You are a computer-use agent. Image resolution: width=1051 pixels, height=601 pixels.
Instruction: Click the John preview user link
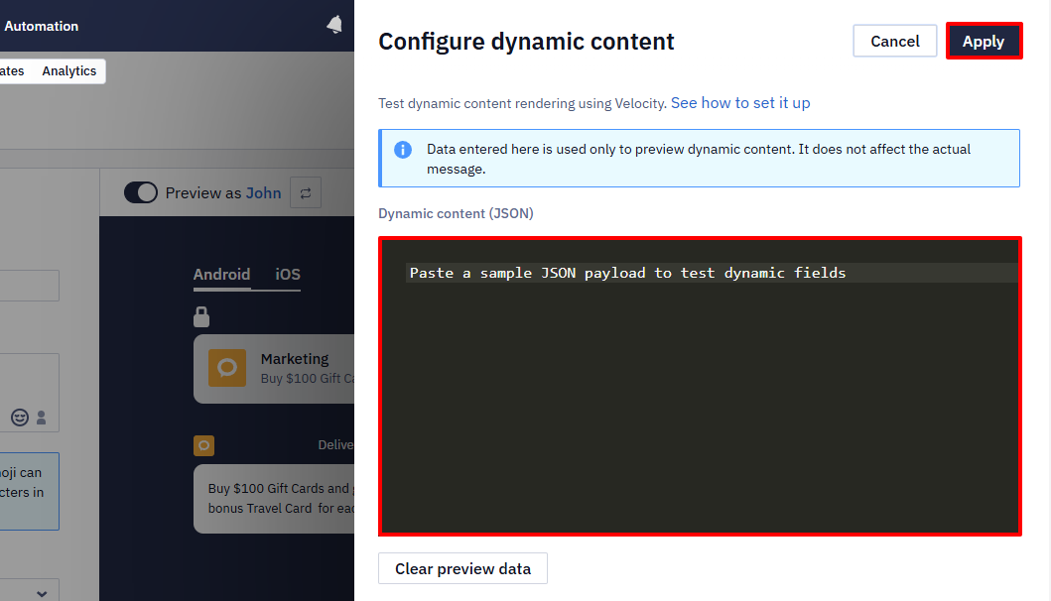[x=263, y=193]
